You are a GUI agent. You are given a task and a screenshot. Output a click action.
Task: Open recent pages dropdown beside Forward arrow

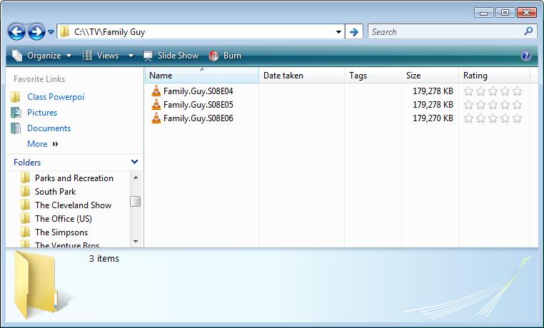pos(51,32)
